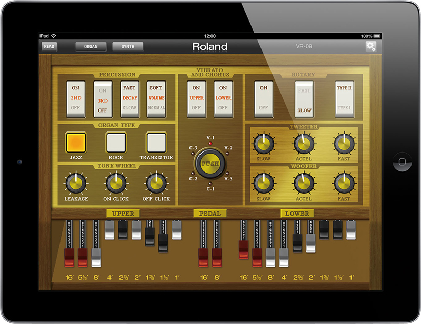Click the Pedal 8' drawbar handle
The image size is (421, 324).
click(217, 257)
